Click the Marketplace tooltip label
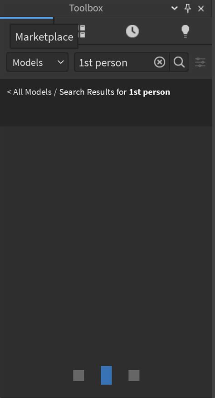This screenshot has width=215, height=398. pyautogui.click(x=44, y=37)
